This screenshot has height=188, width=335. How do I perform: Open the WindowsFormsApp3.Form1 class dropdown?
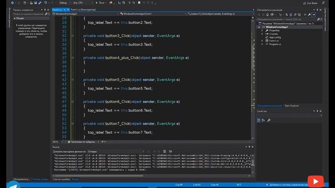tap(153, 14)
